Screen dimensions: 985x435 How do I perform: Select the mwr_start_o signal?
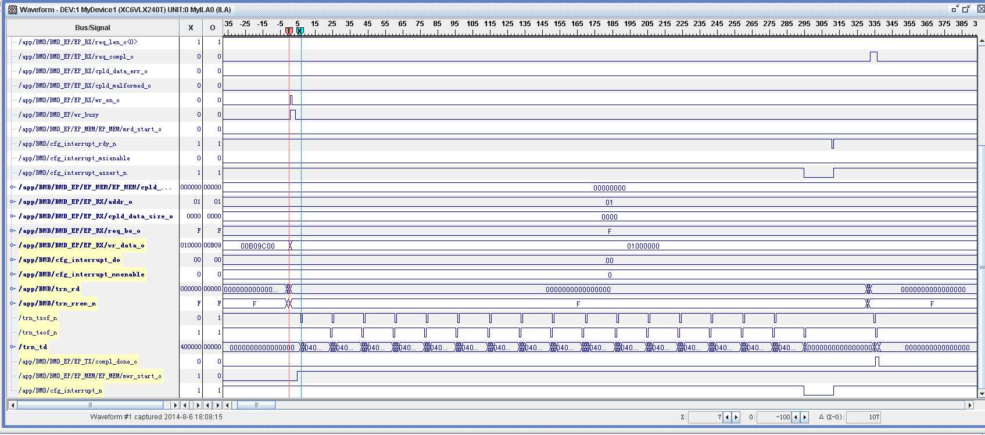click(90, 376)
